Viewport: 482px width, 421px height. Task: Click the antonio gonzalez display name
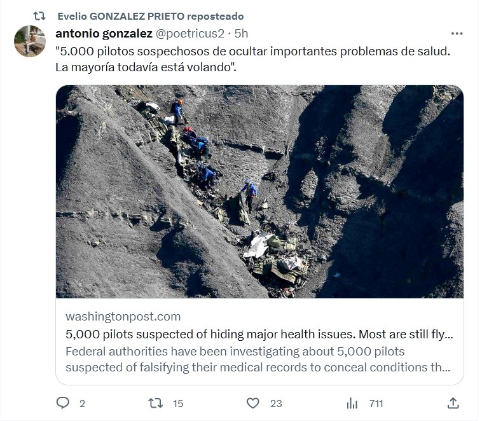point(104,33)
